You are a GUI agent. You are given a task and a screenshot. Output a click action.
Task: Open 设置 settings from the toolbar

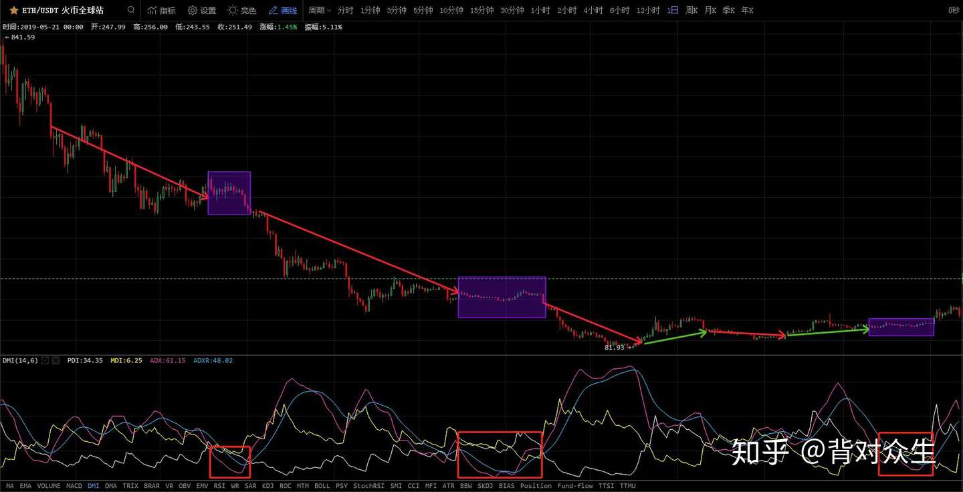point(201,11)
